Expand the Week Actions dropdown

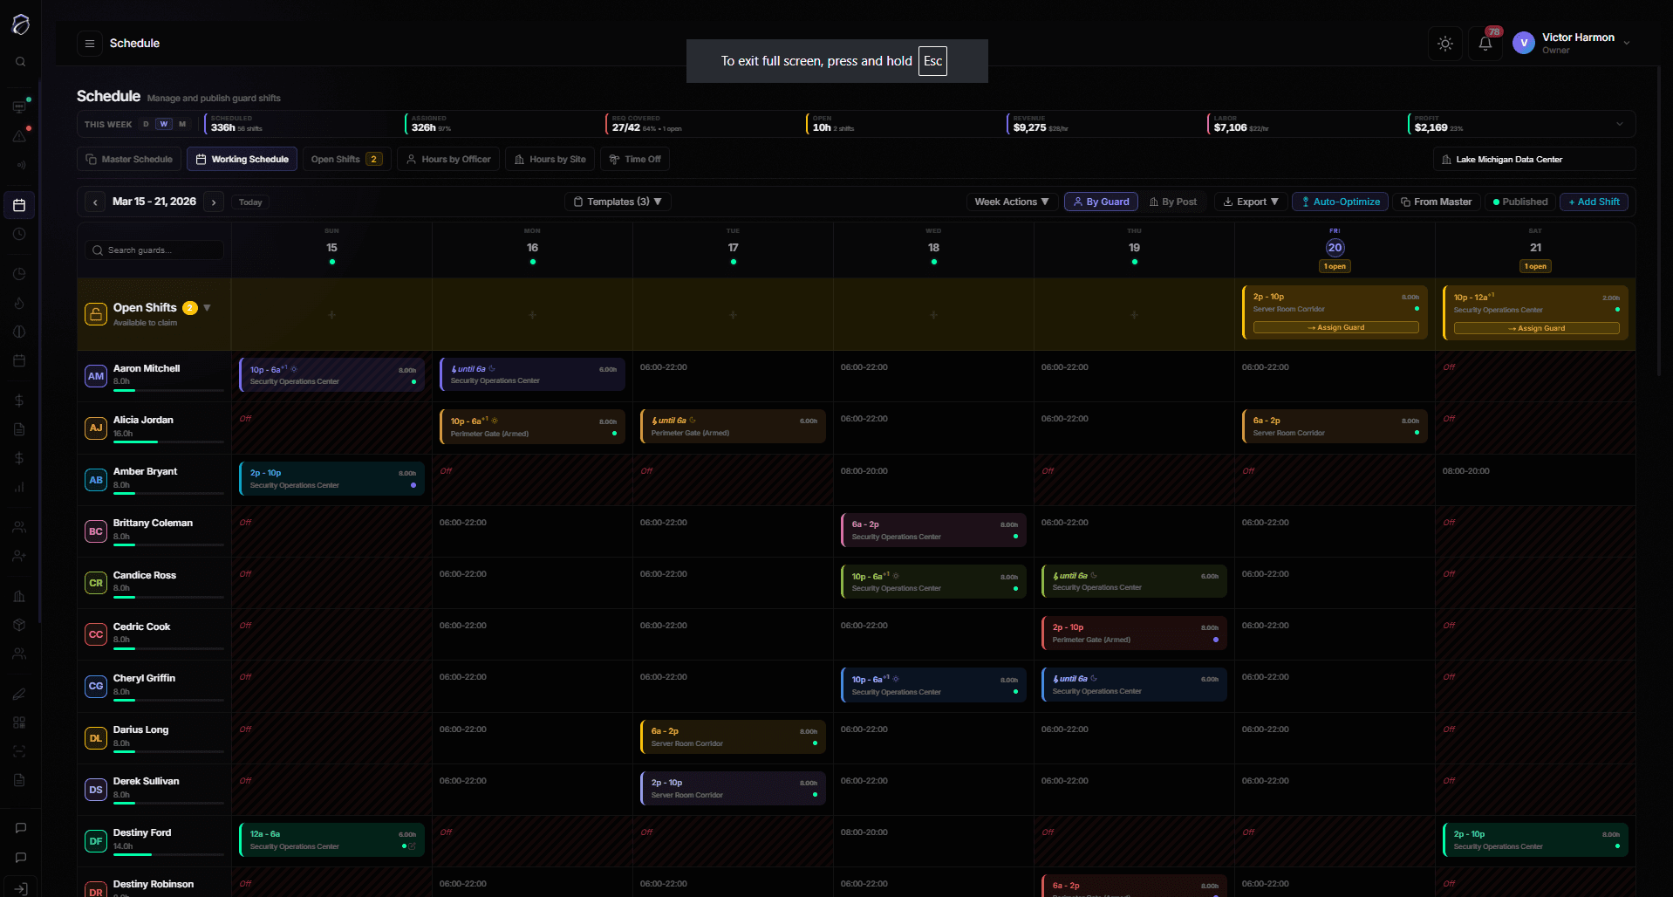pos(1011,202)
